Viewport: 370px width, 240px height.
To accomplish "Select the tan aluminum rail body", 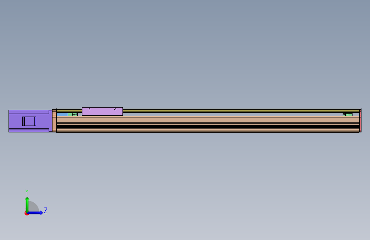I will 208,120.
